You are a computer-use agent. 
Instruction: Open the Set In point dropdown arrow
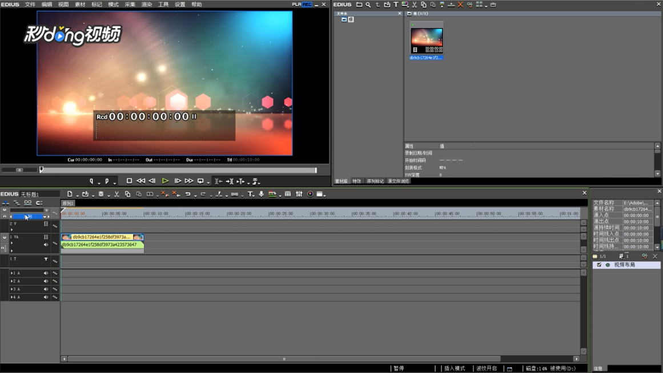coord(99,183)
